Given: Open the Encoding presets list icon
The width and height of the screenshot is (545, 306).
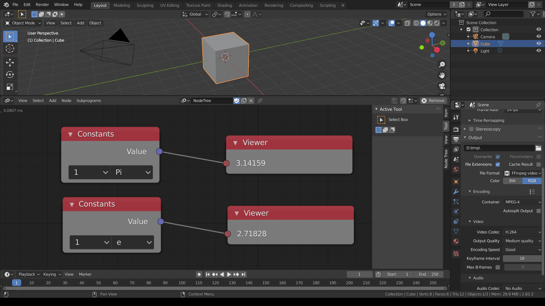Looking at the screenshot, I should pyautogui.click(x=532, y=192).
